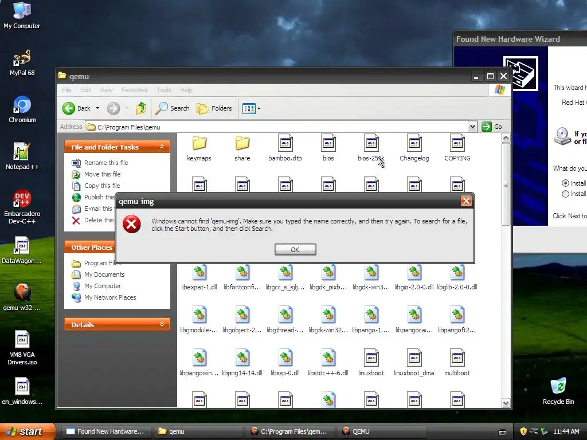The image size is (587, 440).
Task: Select the libpng14-14.dll file
Action: (242, 363)
